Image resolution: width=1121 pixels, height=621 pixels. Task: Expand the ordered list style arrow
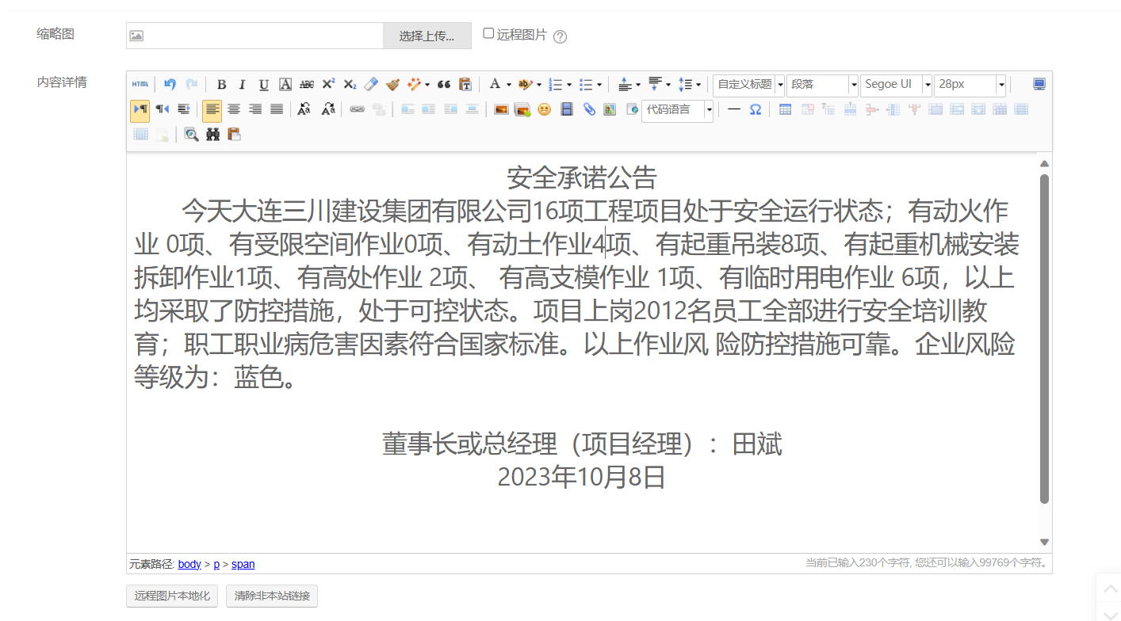568,84
